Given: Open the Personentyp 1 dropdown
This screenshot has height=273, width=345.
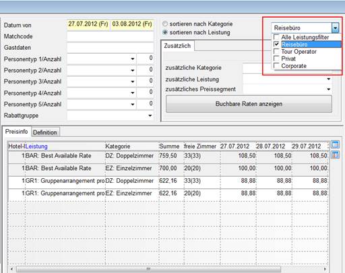Looking at the screenshot, I should click(133, 59).
